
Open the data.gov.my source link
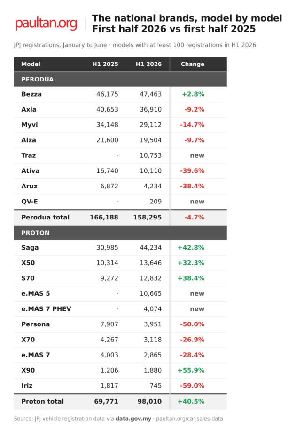[x=133, y=418]
